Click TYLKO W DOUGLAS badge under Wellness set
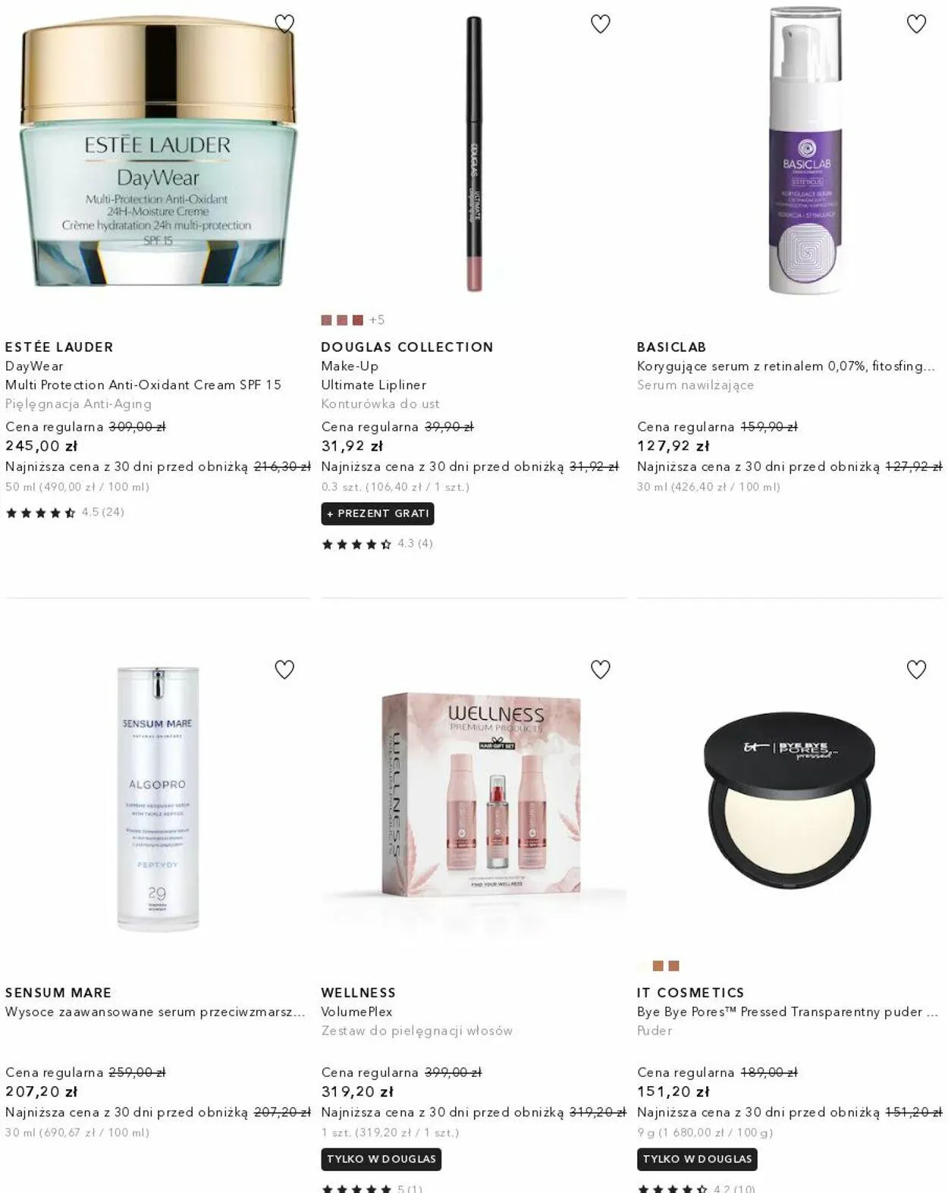This screenshot has width=948, height=1193. (x=381, y=1159)
